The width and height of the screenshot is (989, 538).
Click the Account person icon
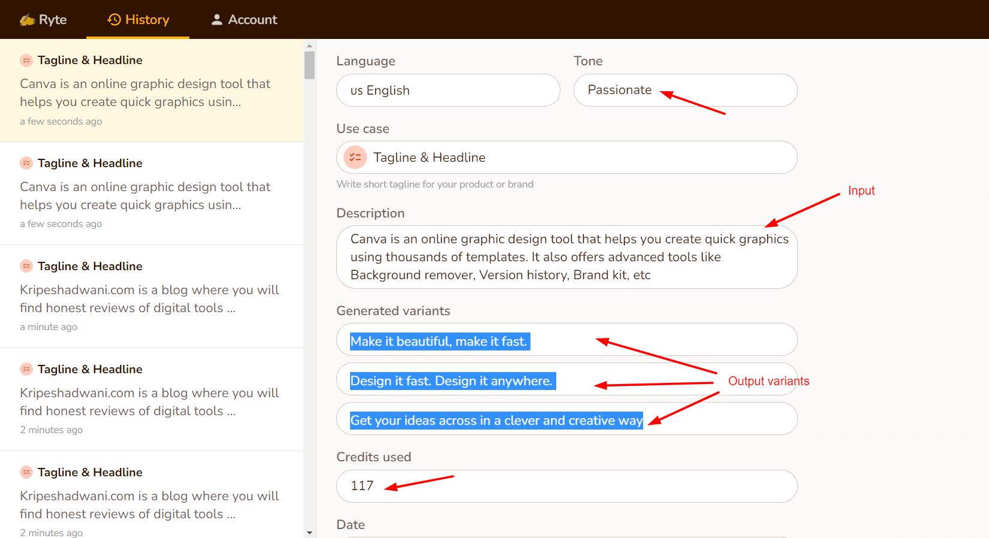click(216, 20)
